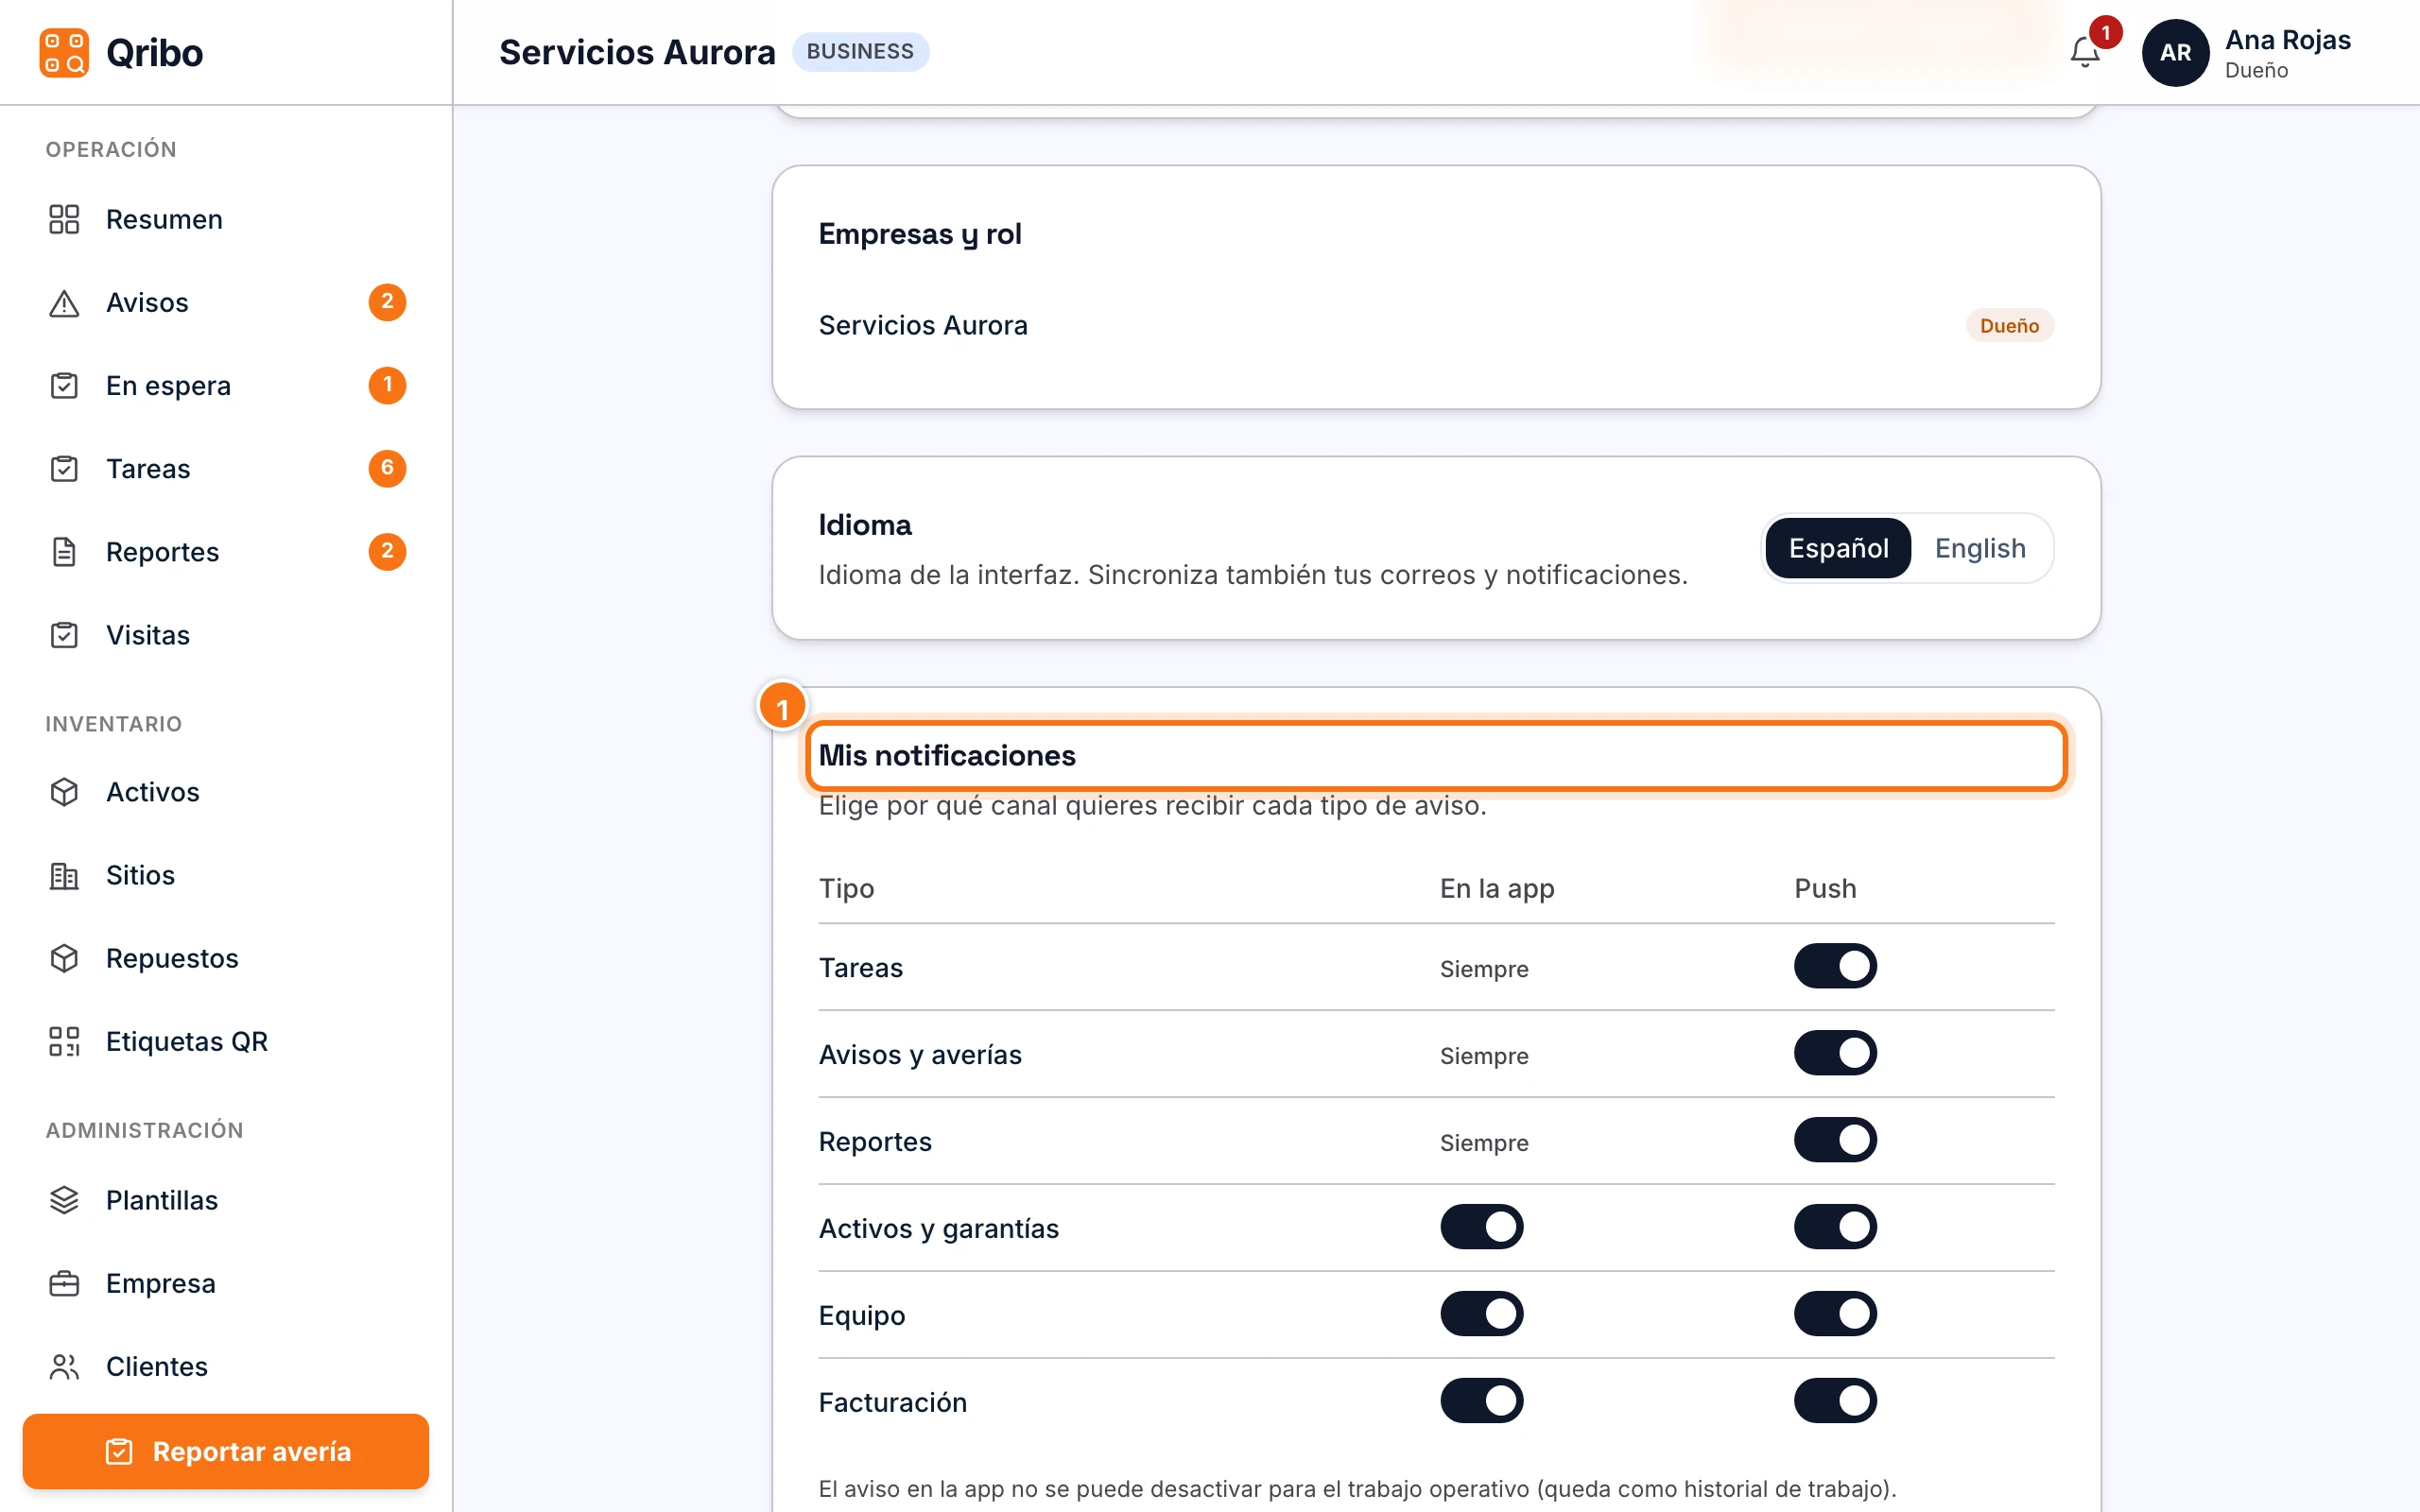Select Español language option
The image size is (2420, 1512).
point(1838,548)
